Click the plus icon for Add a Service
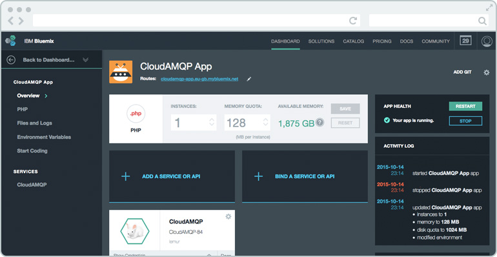497x257 pixels. click(125, 176)
